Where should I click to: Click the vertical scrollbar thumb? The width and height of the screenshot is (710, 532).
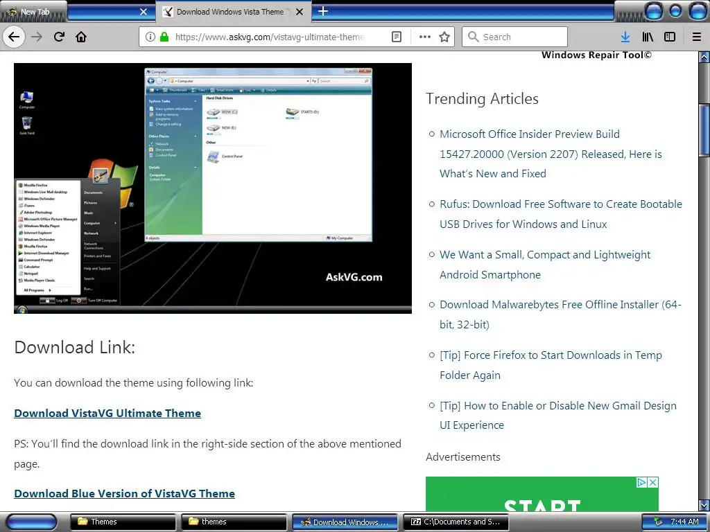(704, 131)
